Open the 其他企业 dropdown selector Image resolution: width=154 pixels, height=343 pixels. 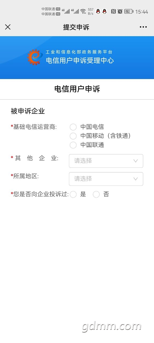tap(106, 161)
